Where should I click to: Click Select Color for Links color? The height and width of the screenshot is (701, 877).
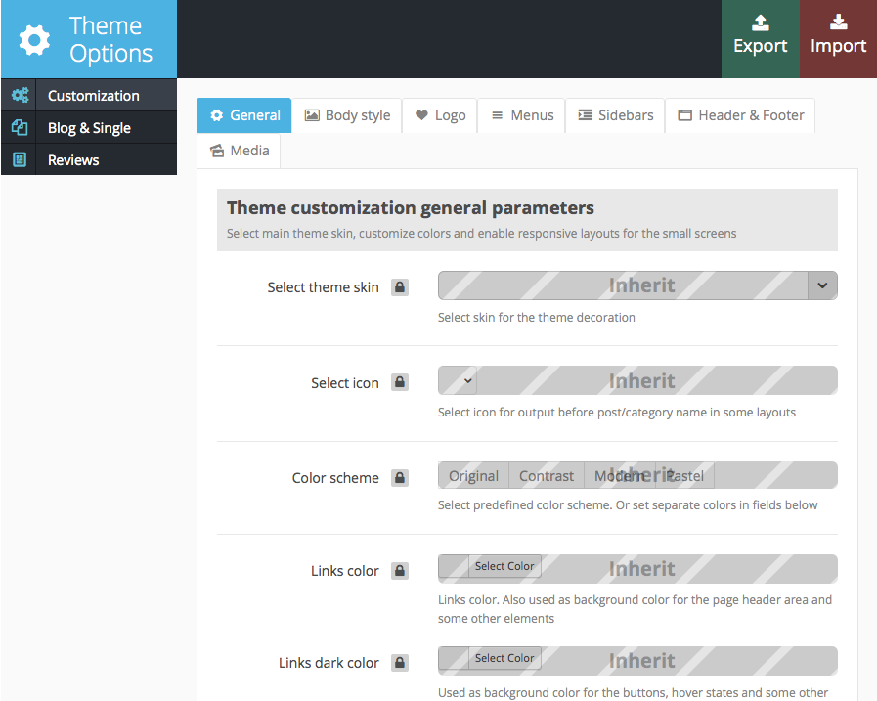[x=504, y=567]
